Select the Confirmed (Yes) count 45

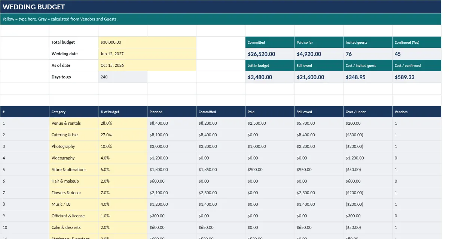[x=417, y=54]
